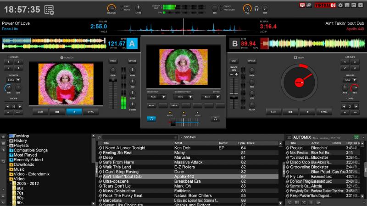Toggle the blue headphone cue for deck A

pos(151,119)
